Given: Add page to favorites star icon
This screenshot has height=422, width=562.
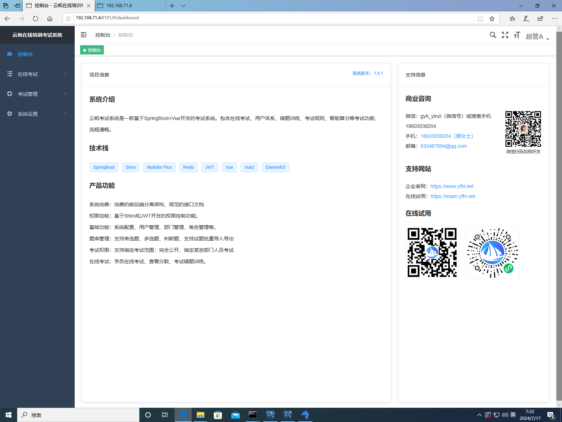Looking at the screenshot, I should coord(492,19).
